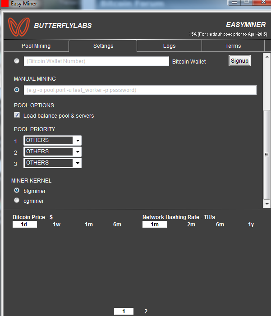Click the settings scrollbar down arrow

(267, 204)
